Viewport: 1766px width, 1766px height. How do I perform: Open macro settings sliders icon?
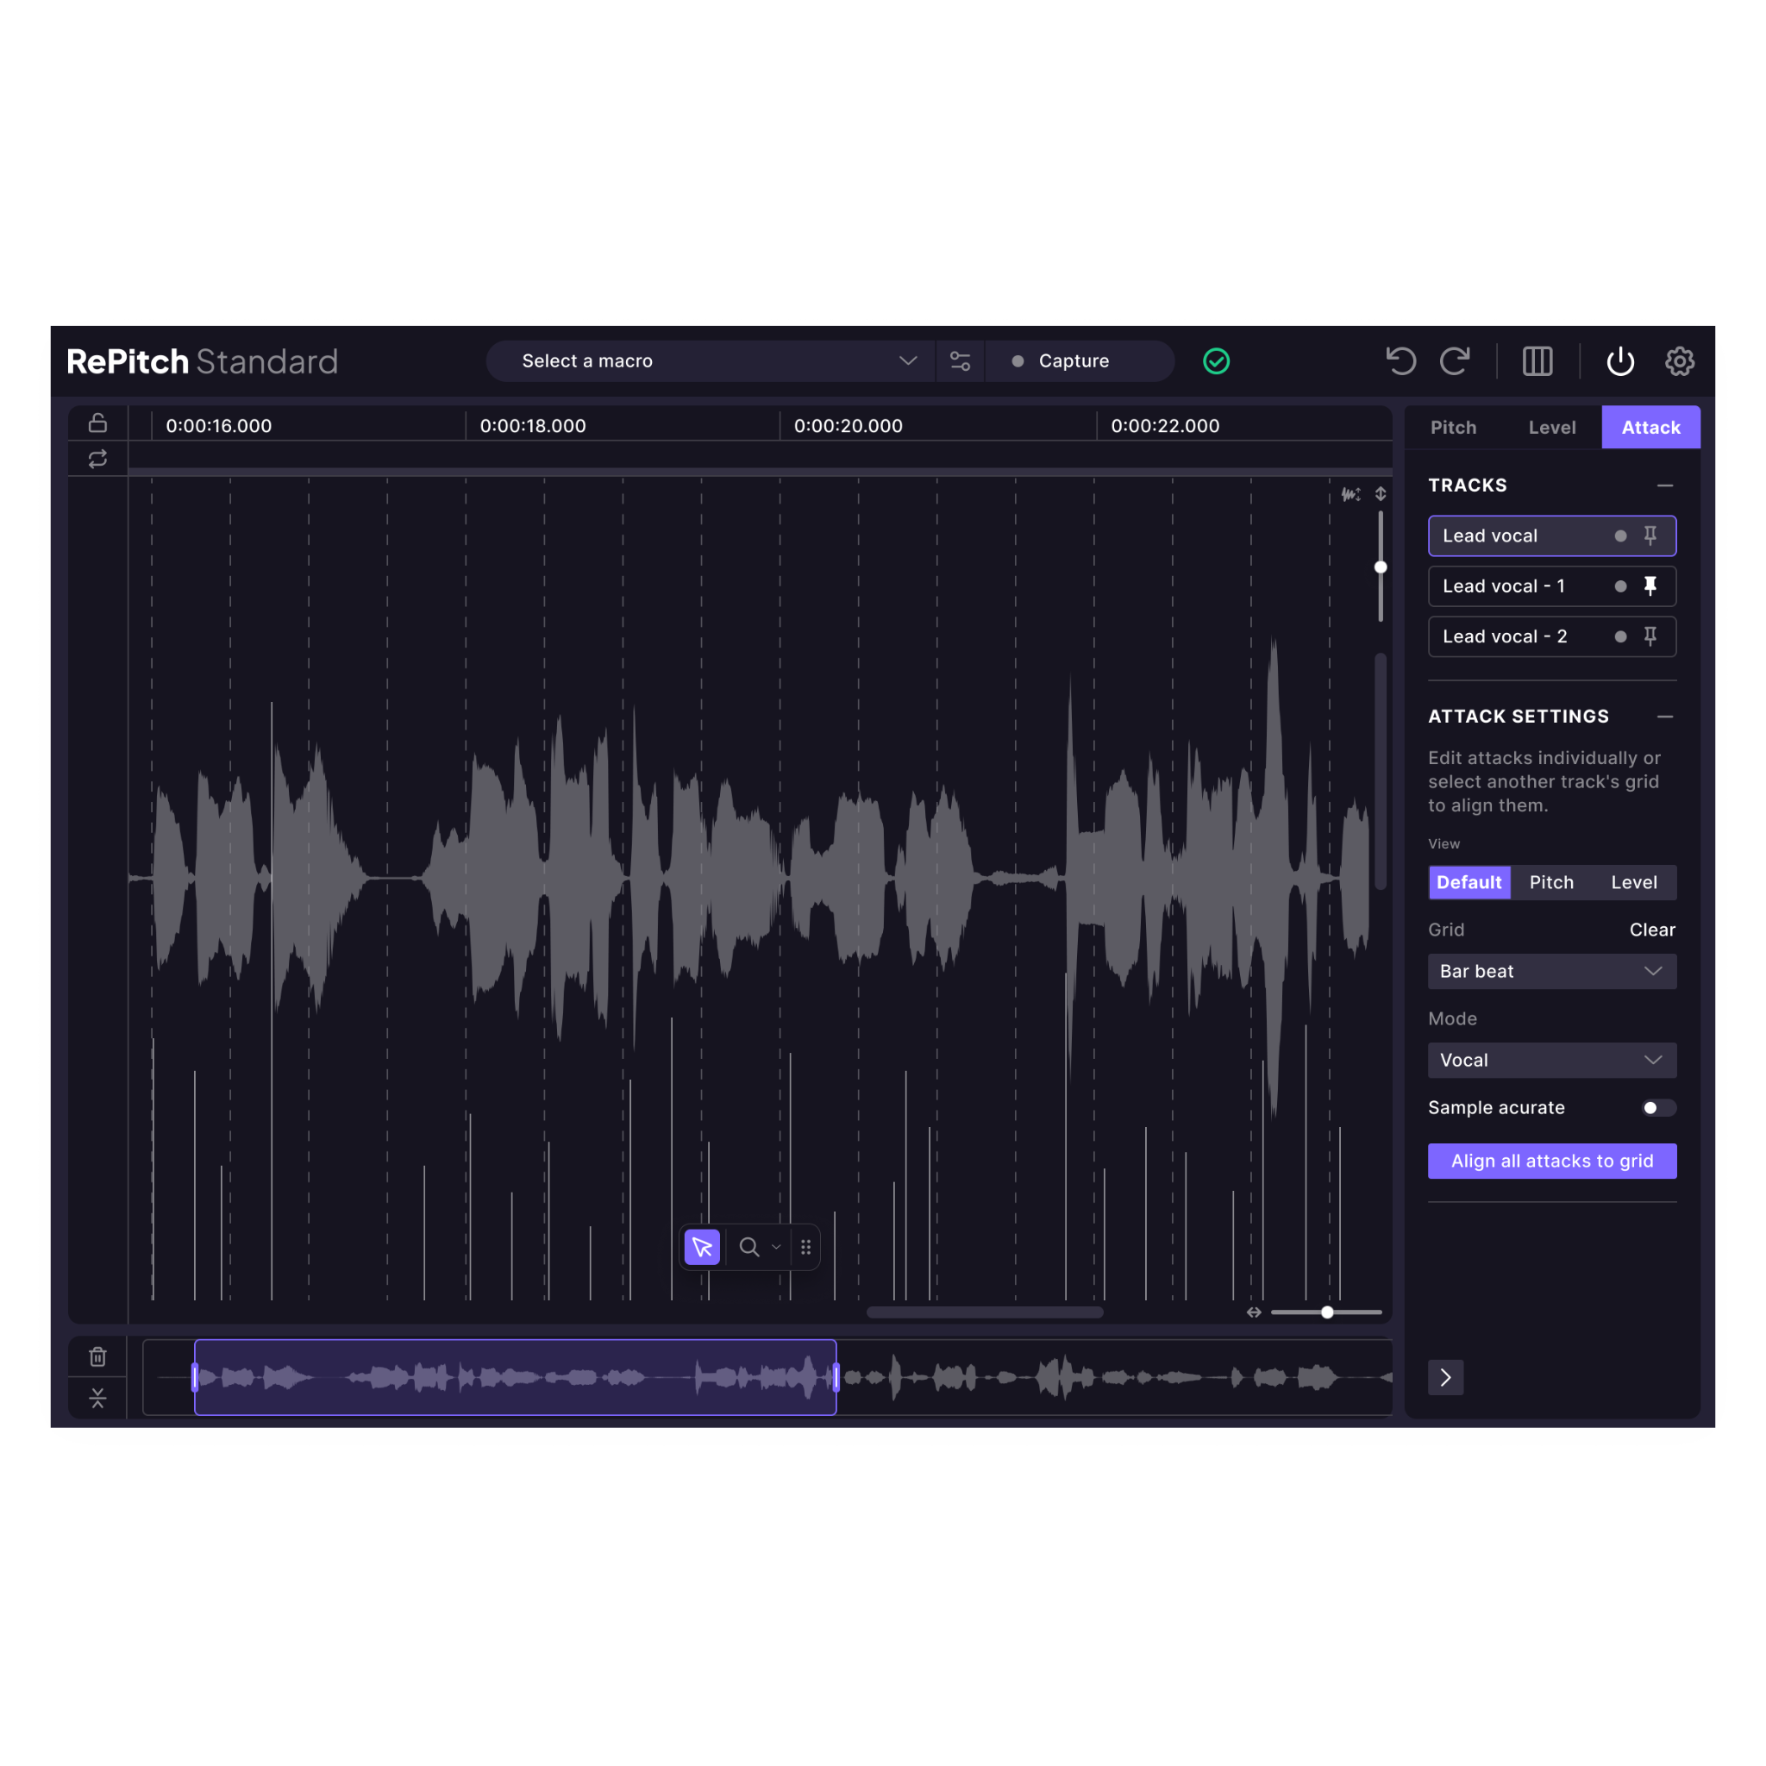point(960,361)
